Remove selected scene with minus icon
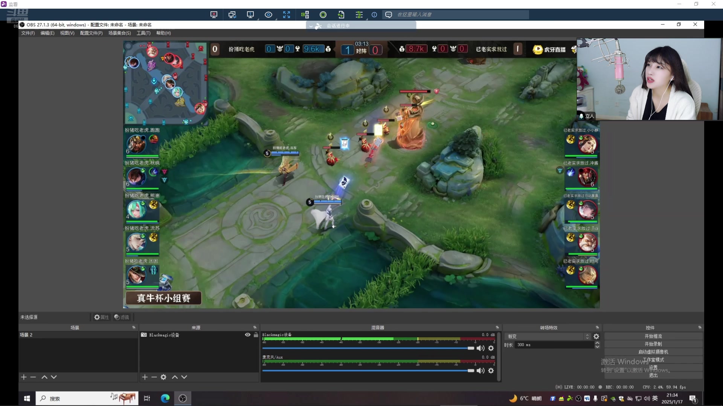Viewport: 723px width, 406px height. [33, 377]
